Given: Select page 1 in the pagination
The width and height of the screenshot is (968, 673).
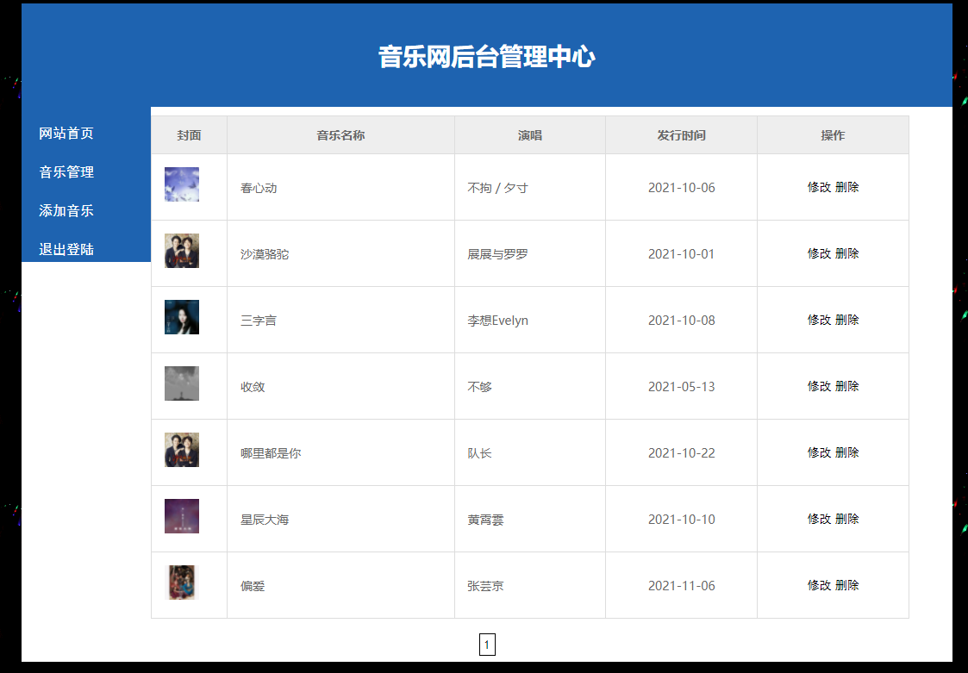Looking at the screenshot, I should pos(487,645).
